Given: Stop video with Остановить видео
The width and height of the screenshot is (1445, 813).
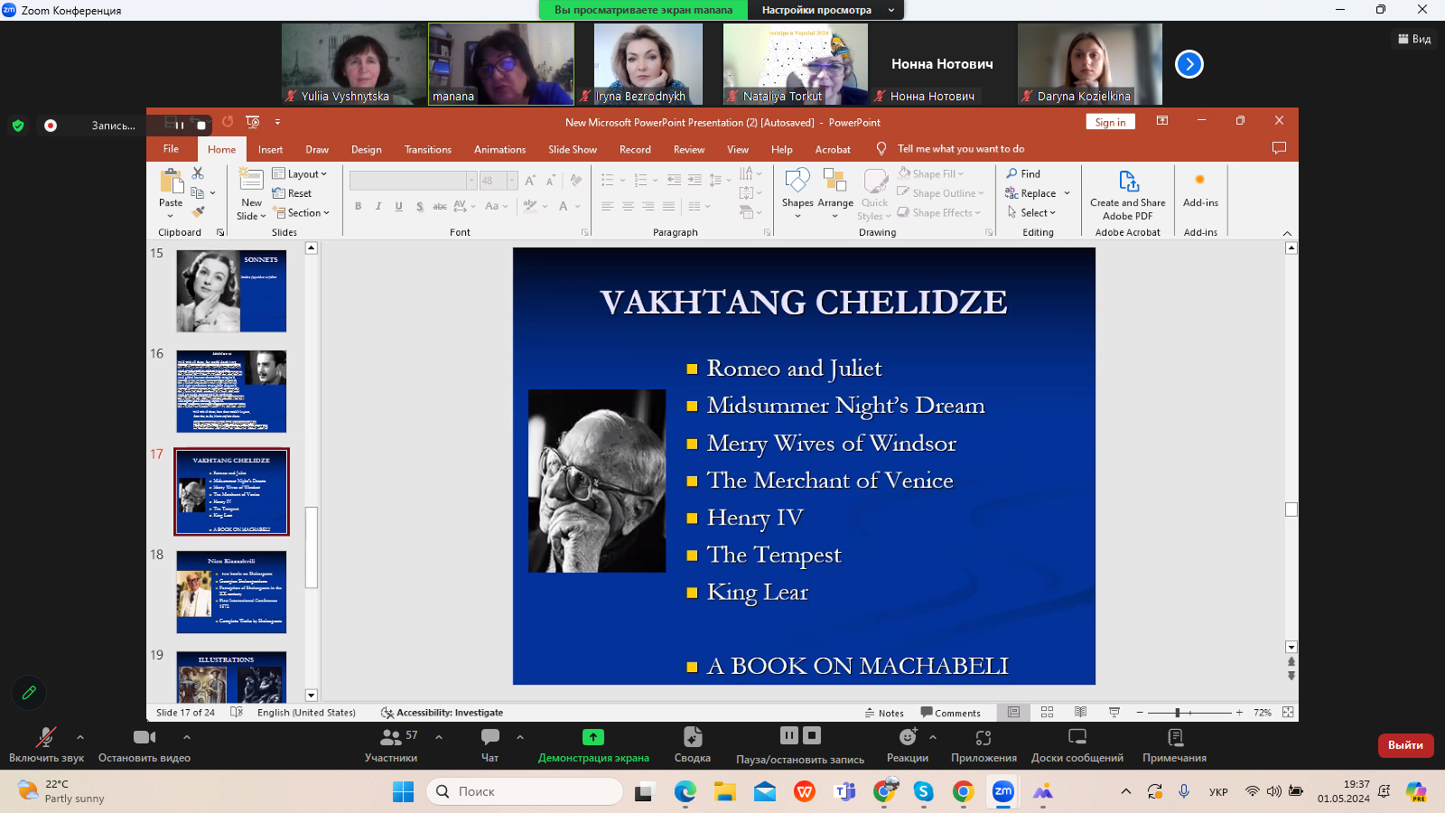Looking at the screenshot, I should (144, 744).
